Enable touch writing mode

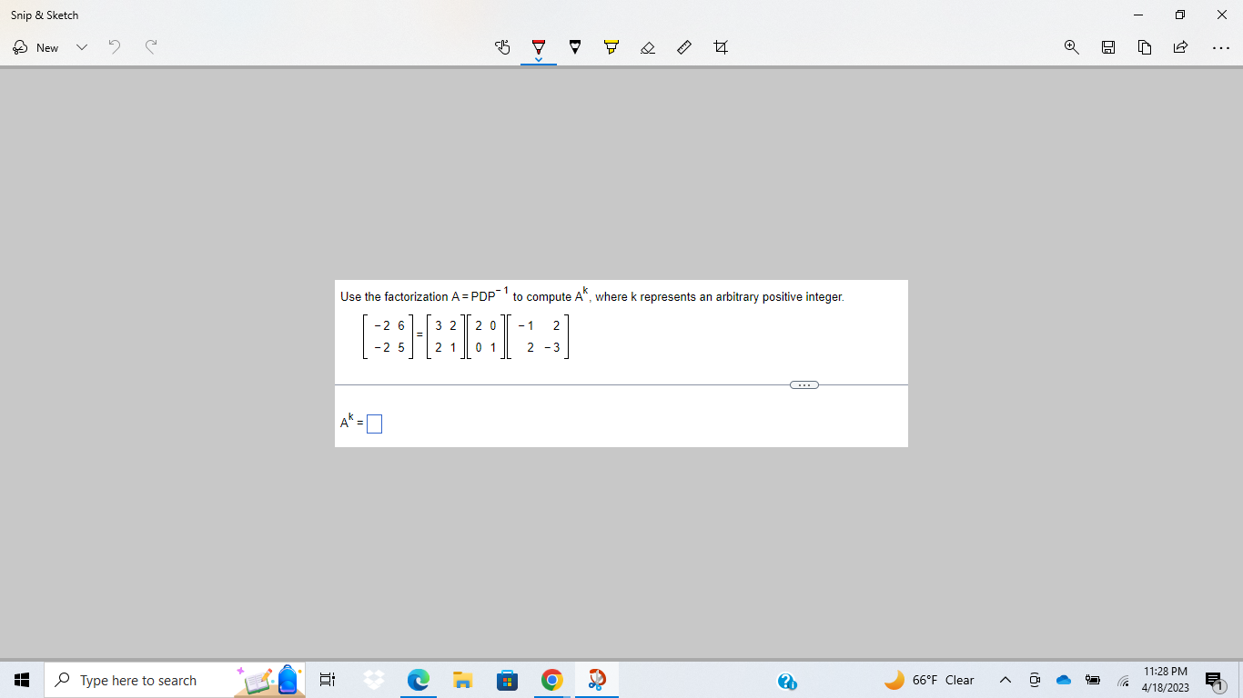click(x=502, y=47)
